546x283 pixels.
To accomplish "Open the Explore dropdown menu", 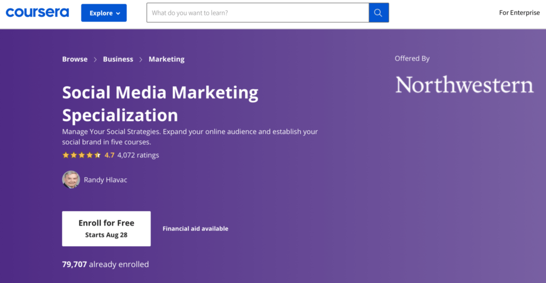I will click(x=104, y=13).
